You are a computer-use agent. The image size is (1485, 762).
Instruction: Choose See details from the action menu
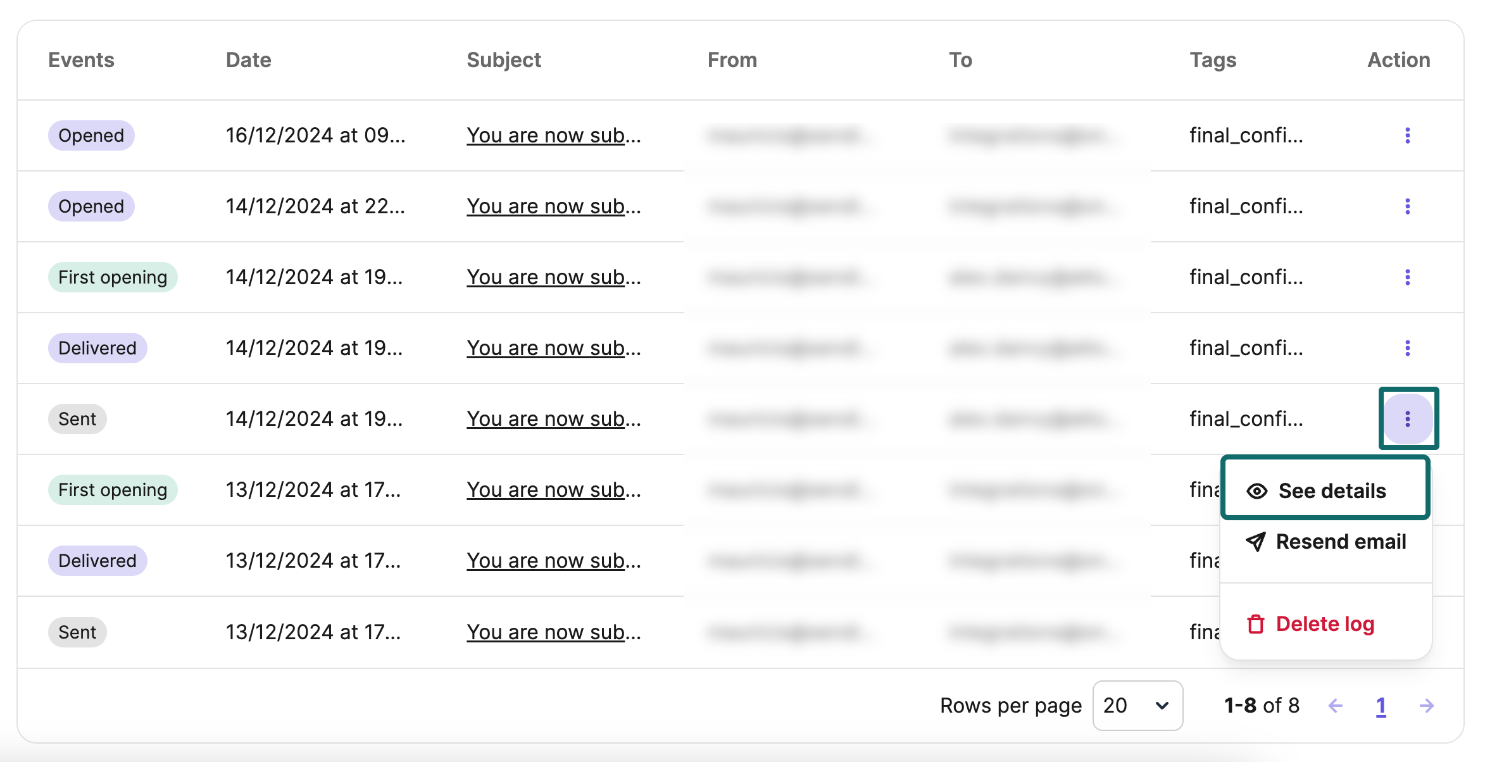tap(1325, 491)
